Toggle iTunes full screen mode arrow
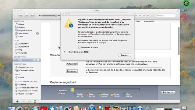195x110 pixels. [x=178, y=11]
